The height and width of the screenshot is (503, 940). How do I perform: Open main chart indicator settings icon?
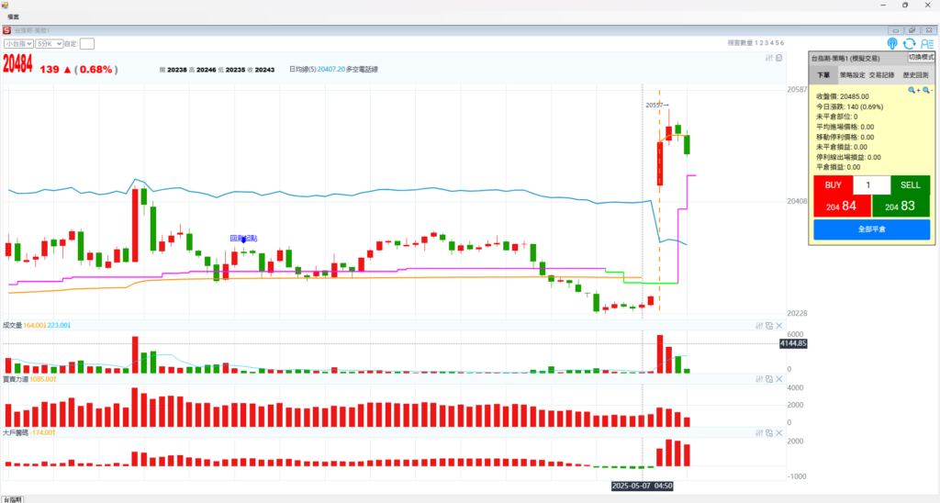pyautogui.click(x=768, y=58)
